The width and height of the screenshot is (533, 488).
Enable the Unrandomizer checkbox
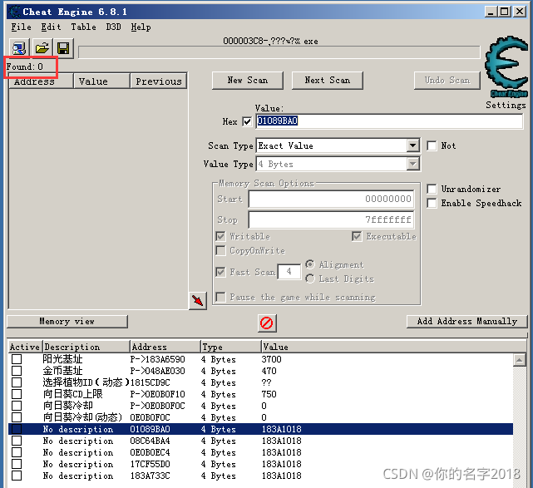click(x=432, y=189)
